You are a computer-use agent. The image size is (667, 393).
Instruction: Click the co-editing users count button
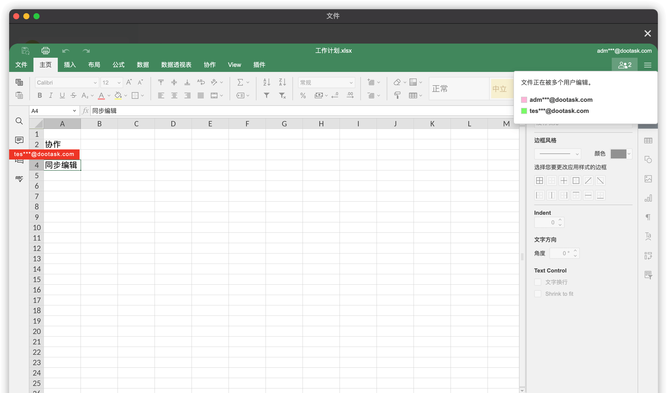click(624, 65)
